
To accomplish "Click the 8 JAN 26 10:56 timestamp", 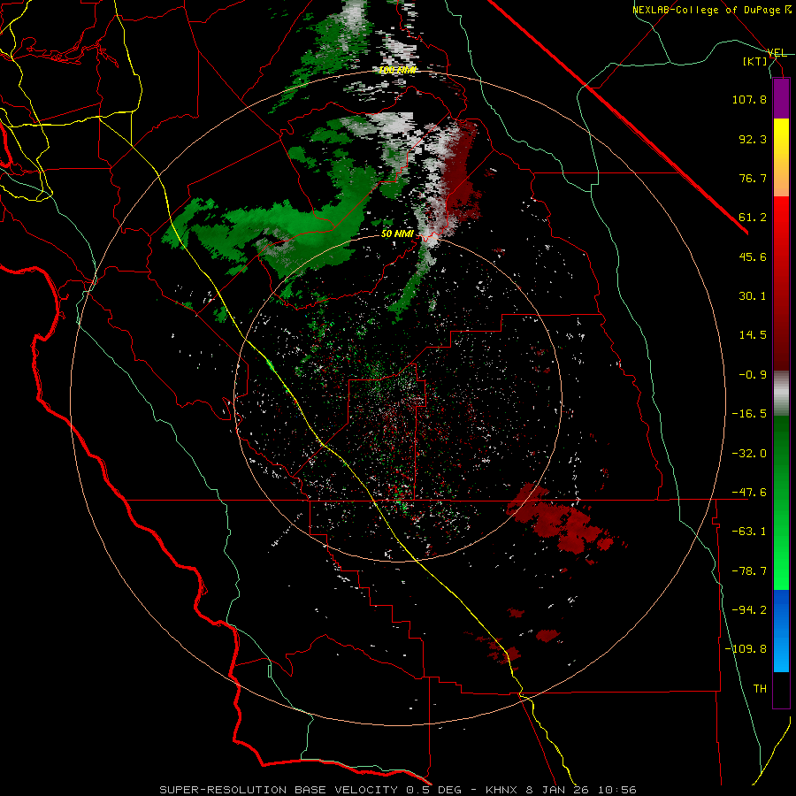I will click(581, 790).
